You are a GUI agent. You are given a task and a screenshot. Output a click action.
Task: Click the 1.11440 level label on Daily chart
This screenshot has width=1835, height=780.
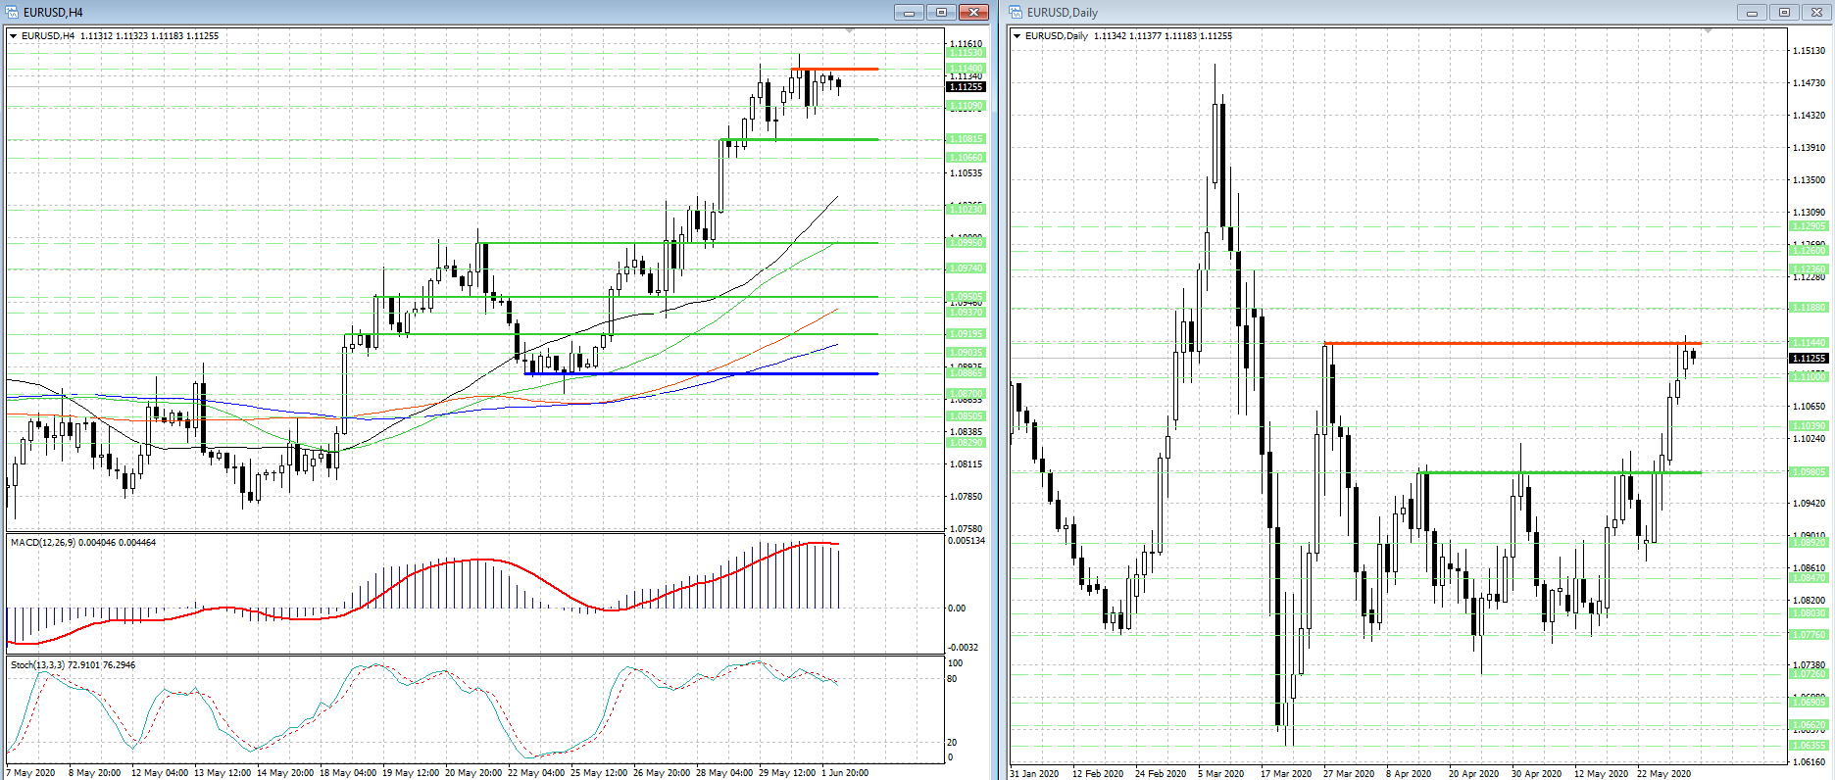(x=1809, y=343)
